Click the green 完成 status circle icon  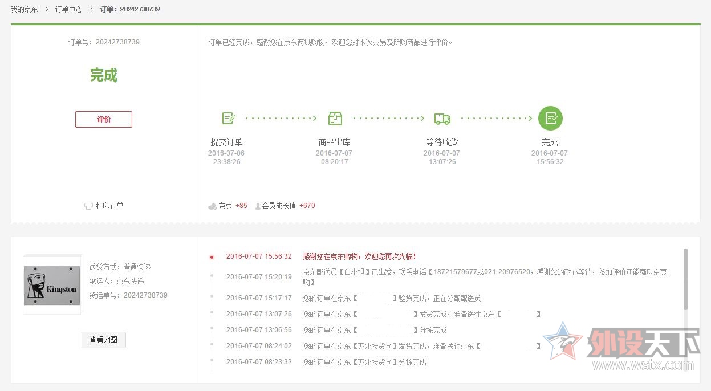tap(550, 118)
